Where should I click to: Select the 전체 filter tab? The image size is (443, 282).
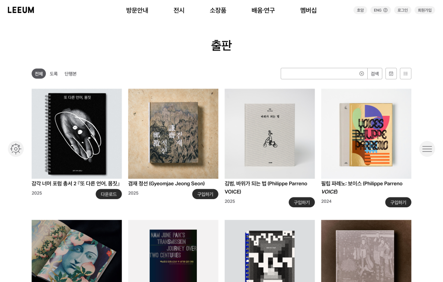tap(39, 73)
